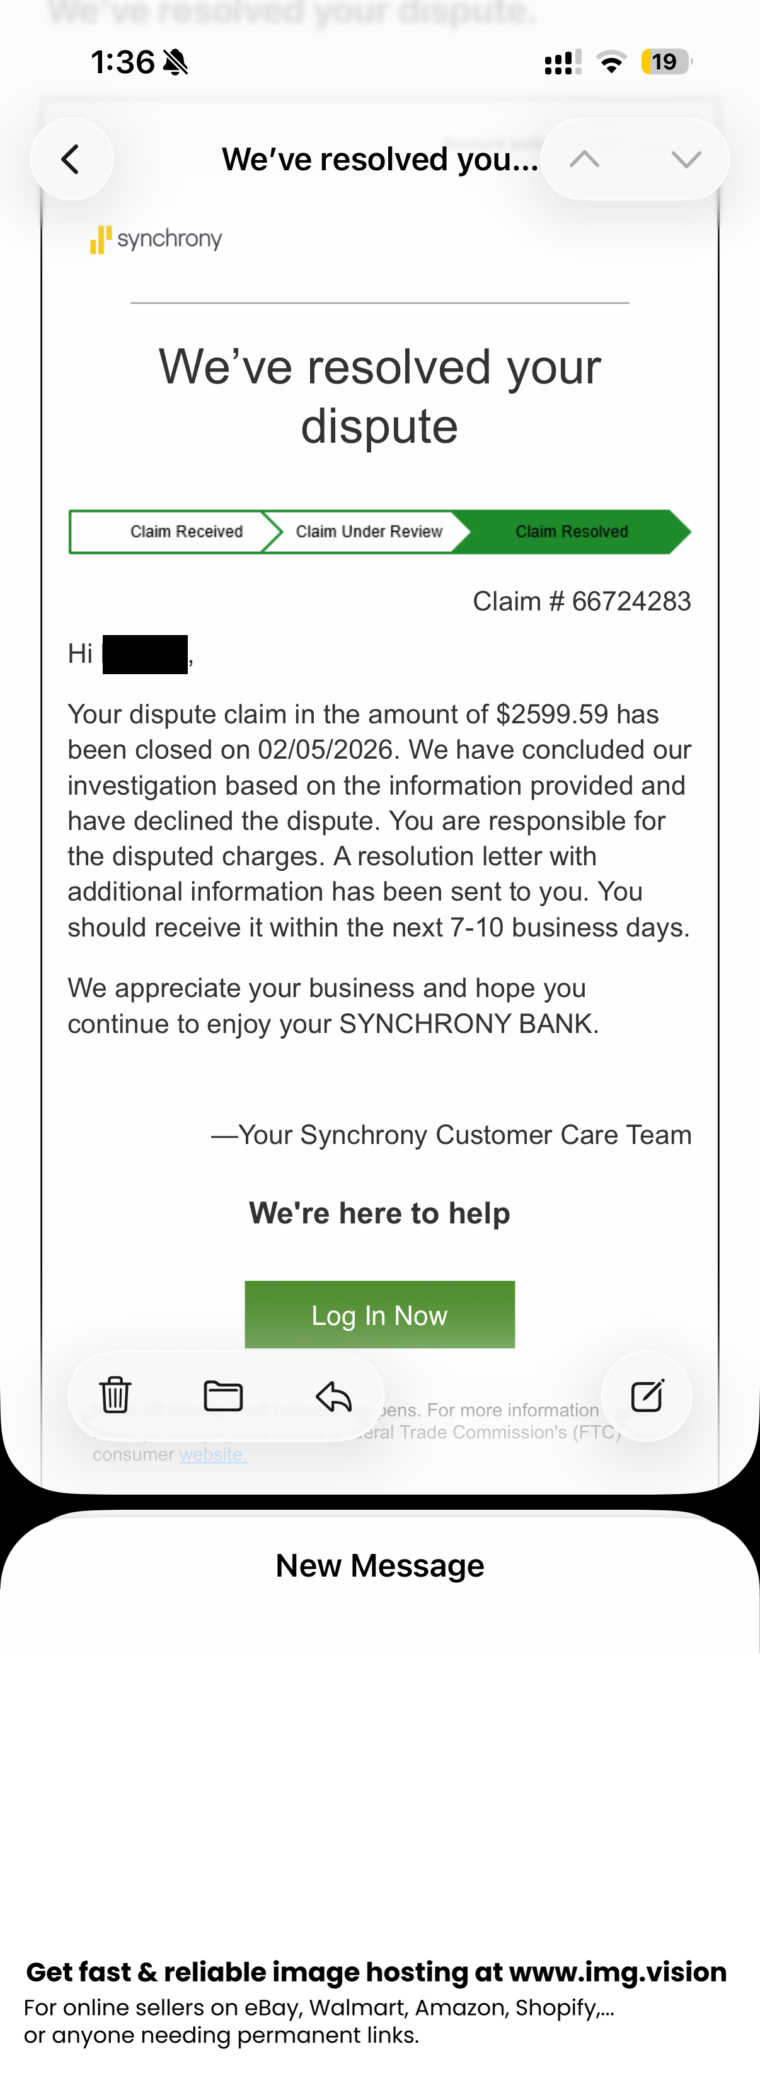Select the Claim Resolved progress step
The height and width of the screenshot is (2083, 760).
(572, 531)
